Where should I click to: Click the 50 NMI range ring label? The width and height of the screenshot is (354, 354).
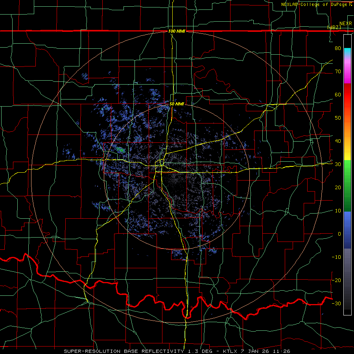[177, 104]
